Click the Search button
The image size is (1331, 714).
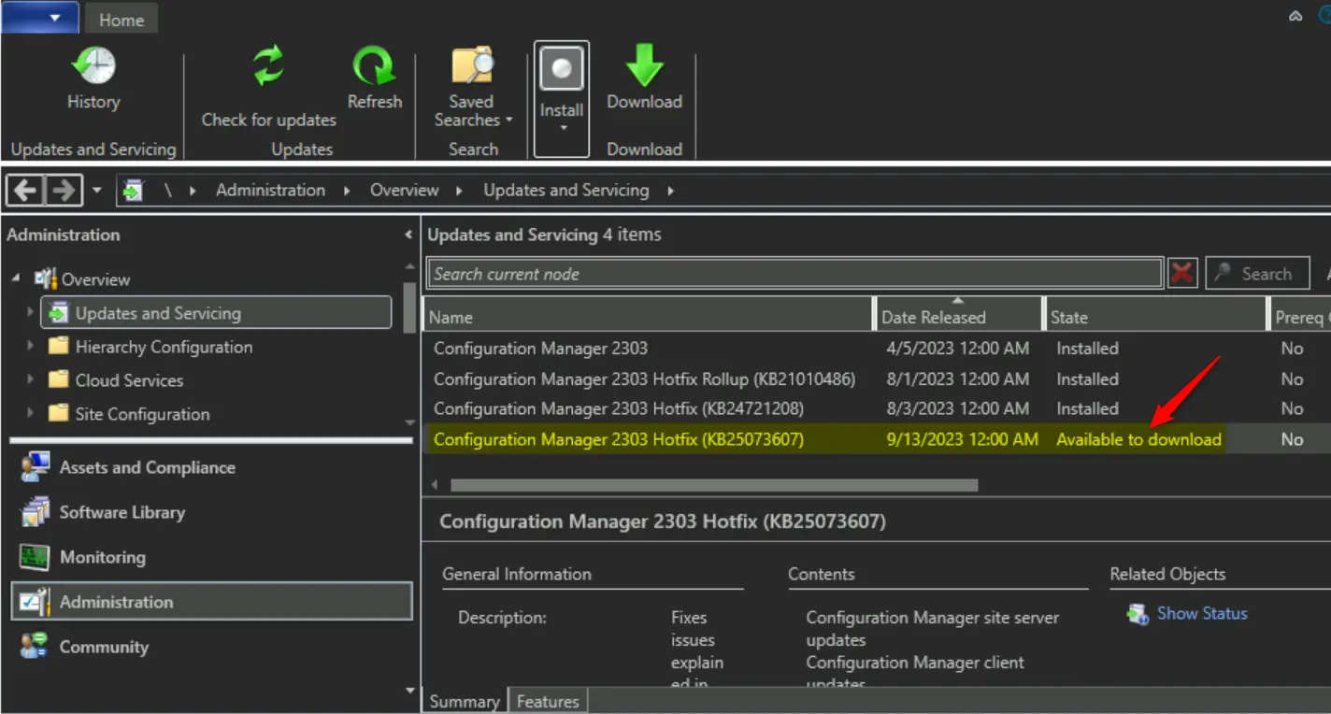(1258, 274)
